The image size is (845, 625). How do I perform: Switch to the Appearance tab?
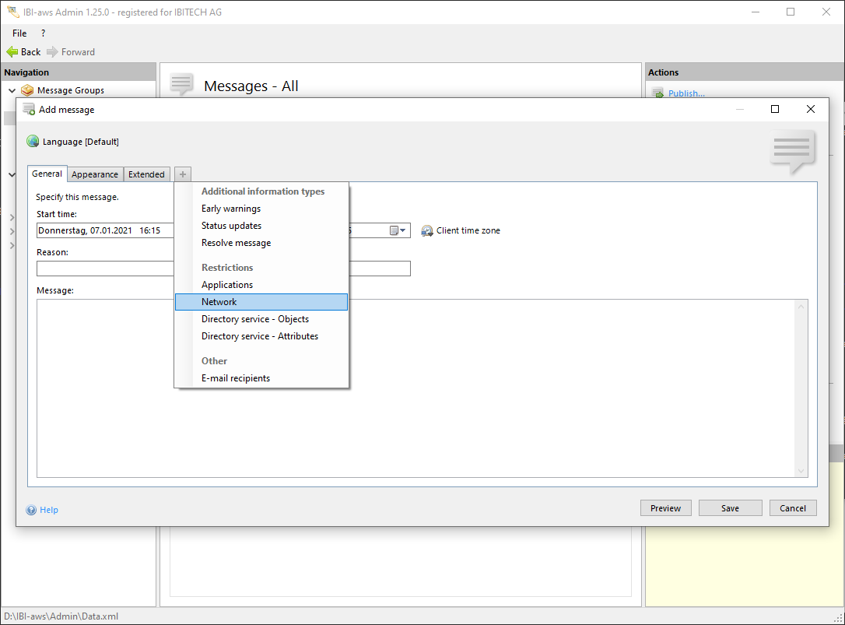[x=95, y=174]
